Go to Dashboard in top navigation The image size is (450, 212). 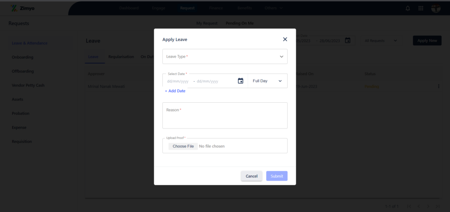pos(129,8)
